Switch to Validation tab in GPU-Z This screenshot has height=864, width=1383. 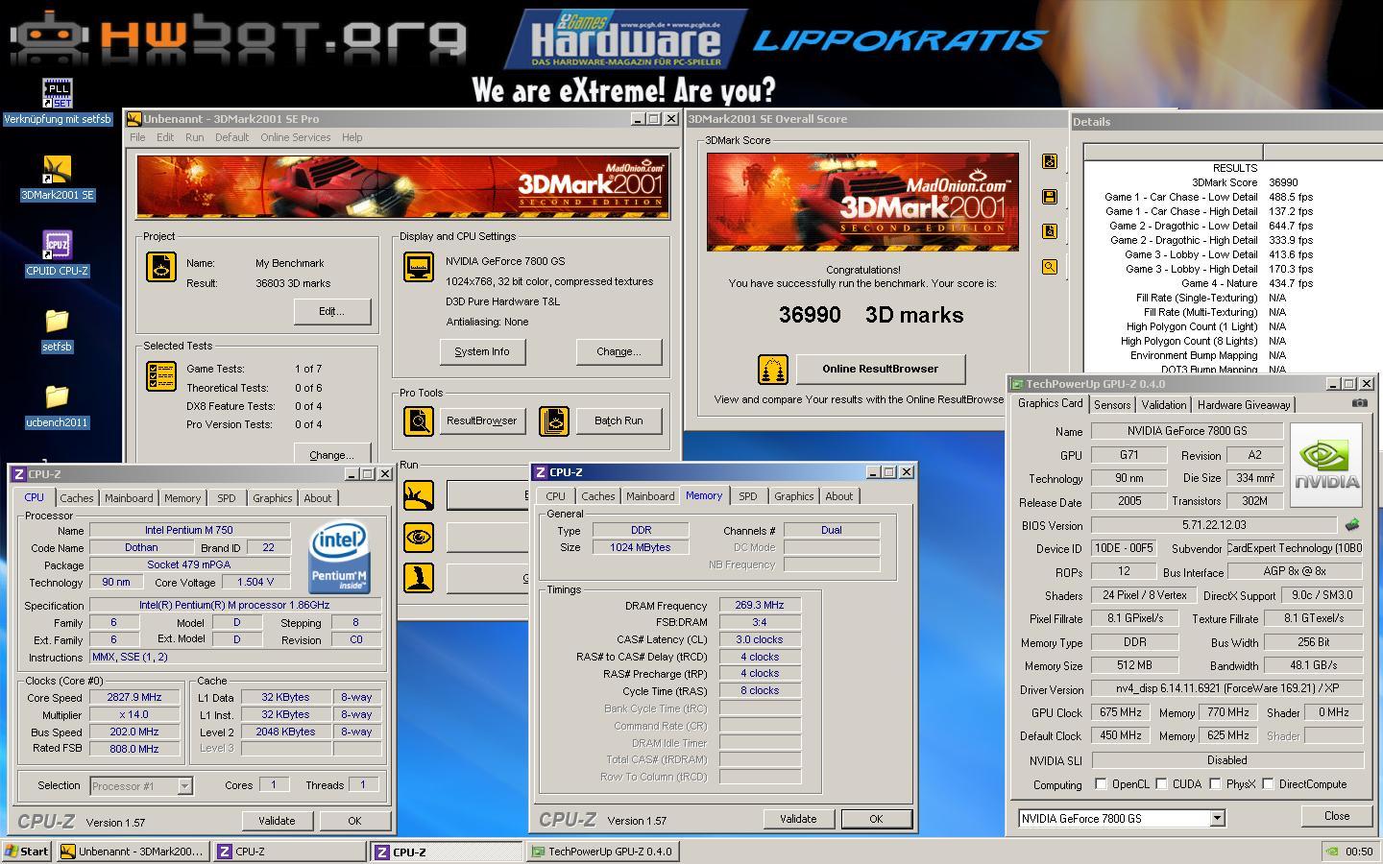click(1164, 405)
